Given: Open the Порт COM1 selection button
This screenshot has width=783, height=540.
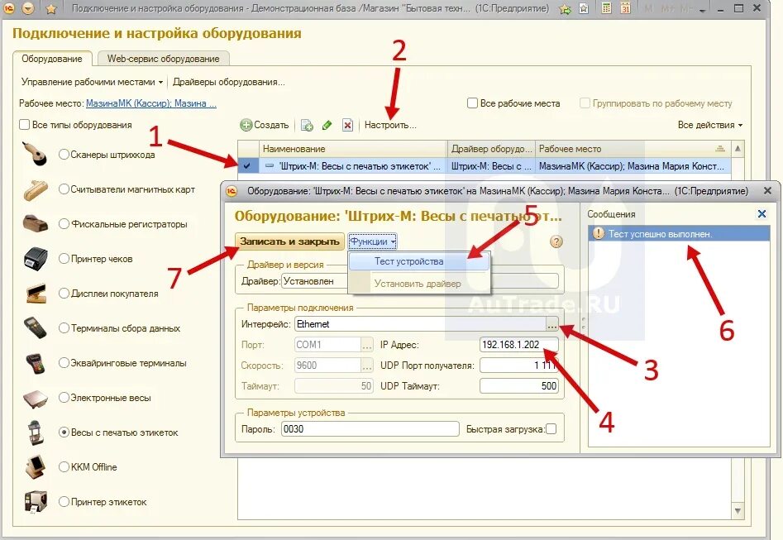Looking at the screenshot, I should tap(367, 345).
